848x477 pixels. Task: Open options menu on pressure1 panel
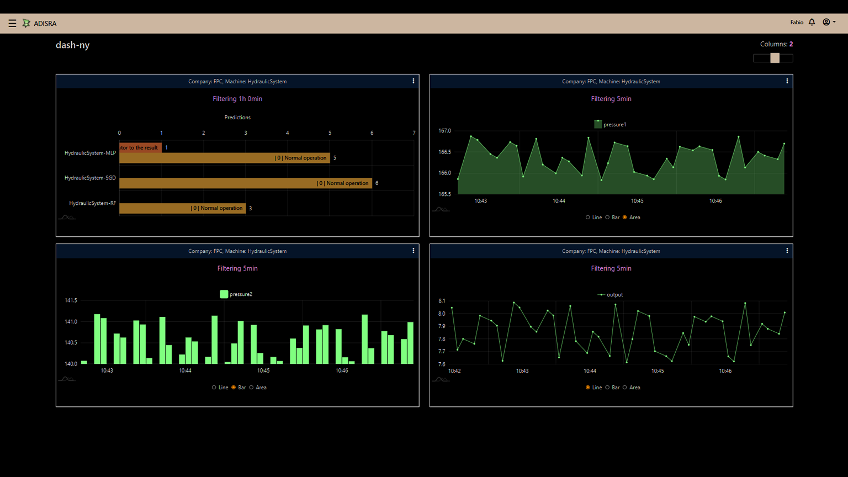pos(787,81)
